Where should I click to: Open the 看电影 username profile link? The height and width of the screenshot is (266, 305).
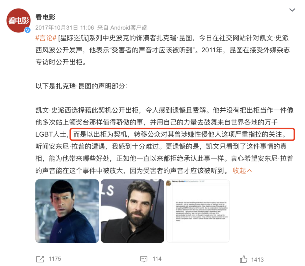click(45, 17)
